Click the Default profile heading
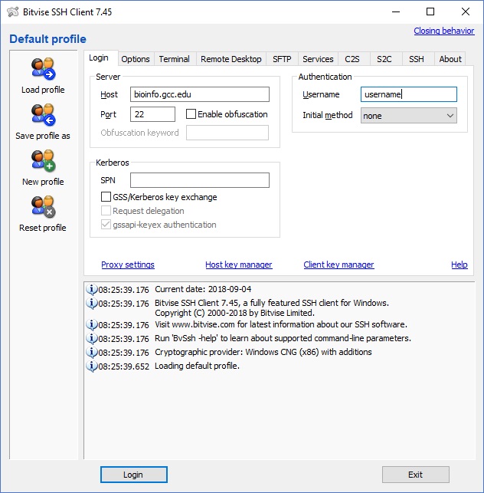484x493 pixels. pos(47,39)
